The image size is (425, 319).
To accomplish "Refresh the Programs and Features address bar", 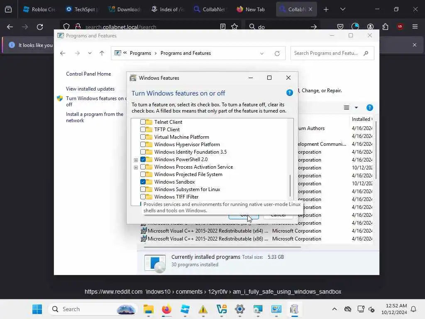I will point(277,54).
